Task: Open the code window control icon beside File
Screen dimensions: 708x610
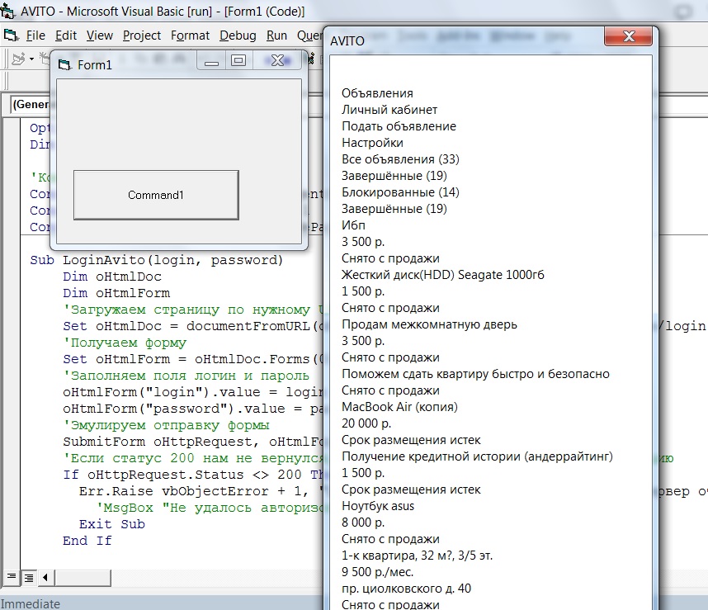Action: point(11,35)
